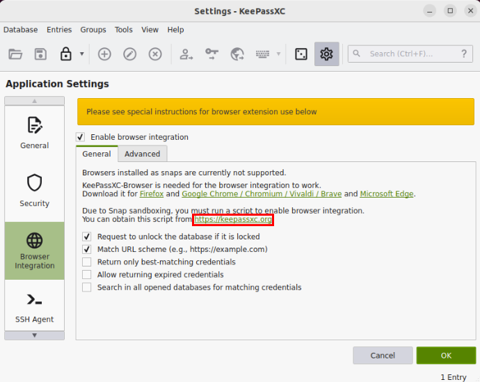
Task: Minimize the KeePassXC window
Action: pyautogui.click(x=429, y=11)
